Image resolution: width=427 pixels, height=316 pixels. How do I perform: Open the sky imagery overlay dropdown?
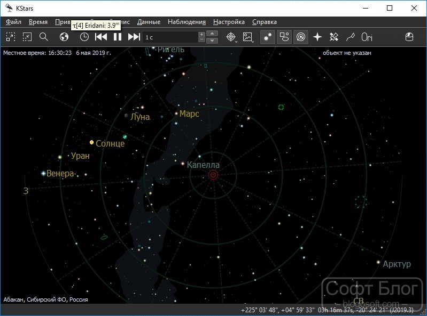point(248,37)
